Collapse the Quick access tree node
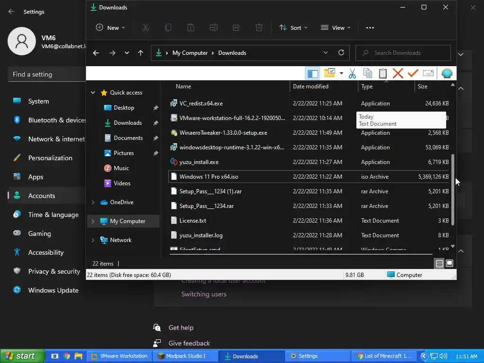Screen dimensions: 484x363 tap(93, 93)
